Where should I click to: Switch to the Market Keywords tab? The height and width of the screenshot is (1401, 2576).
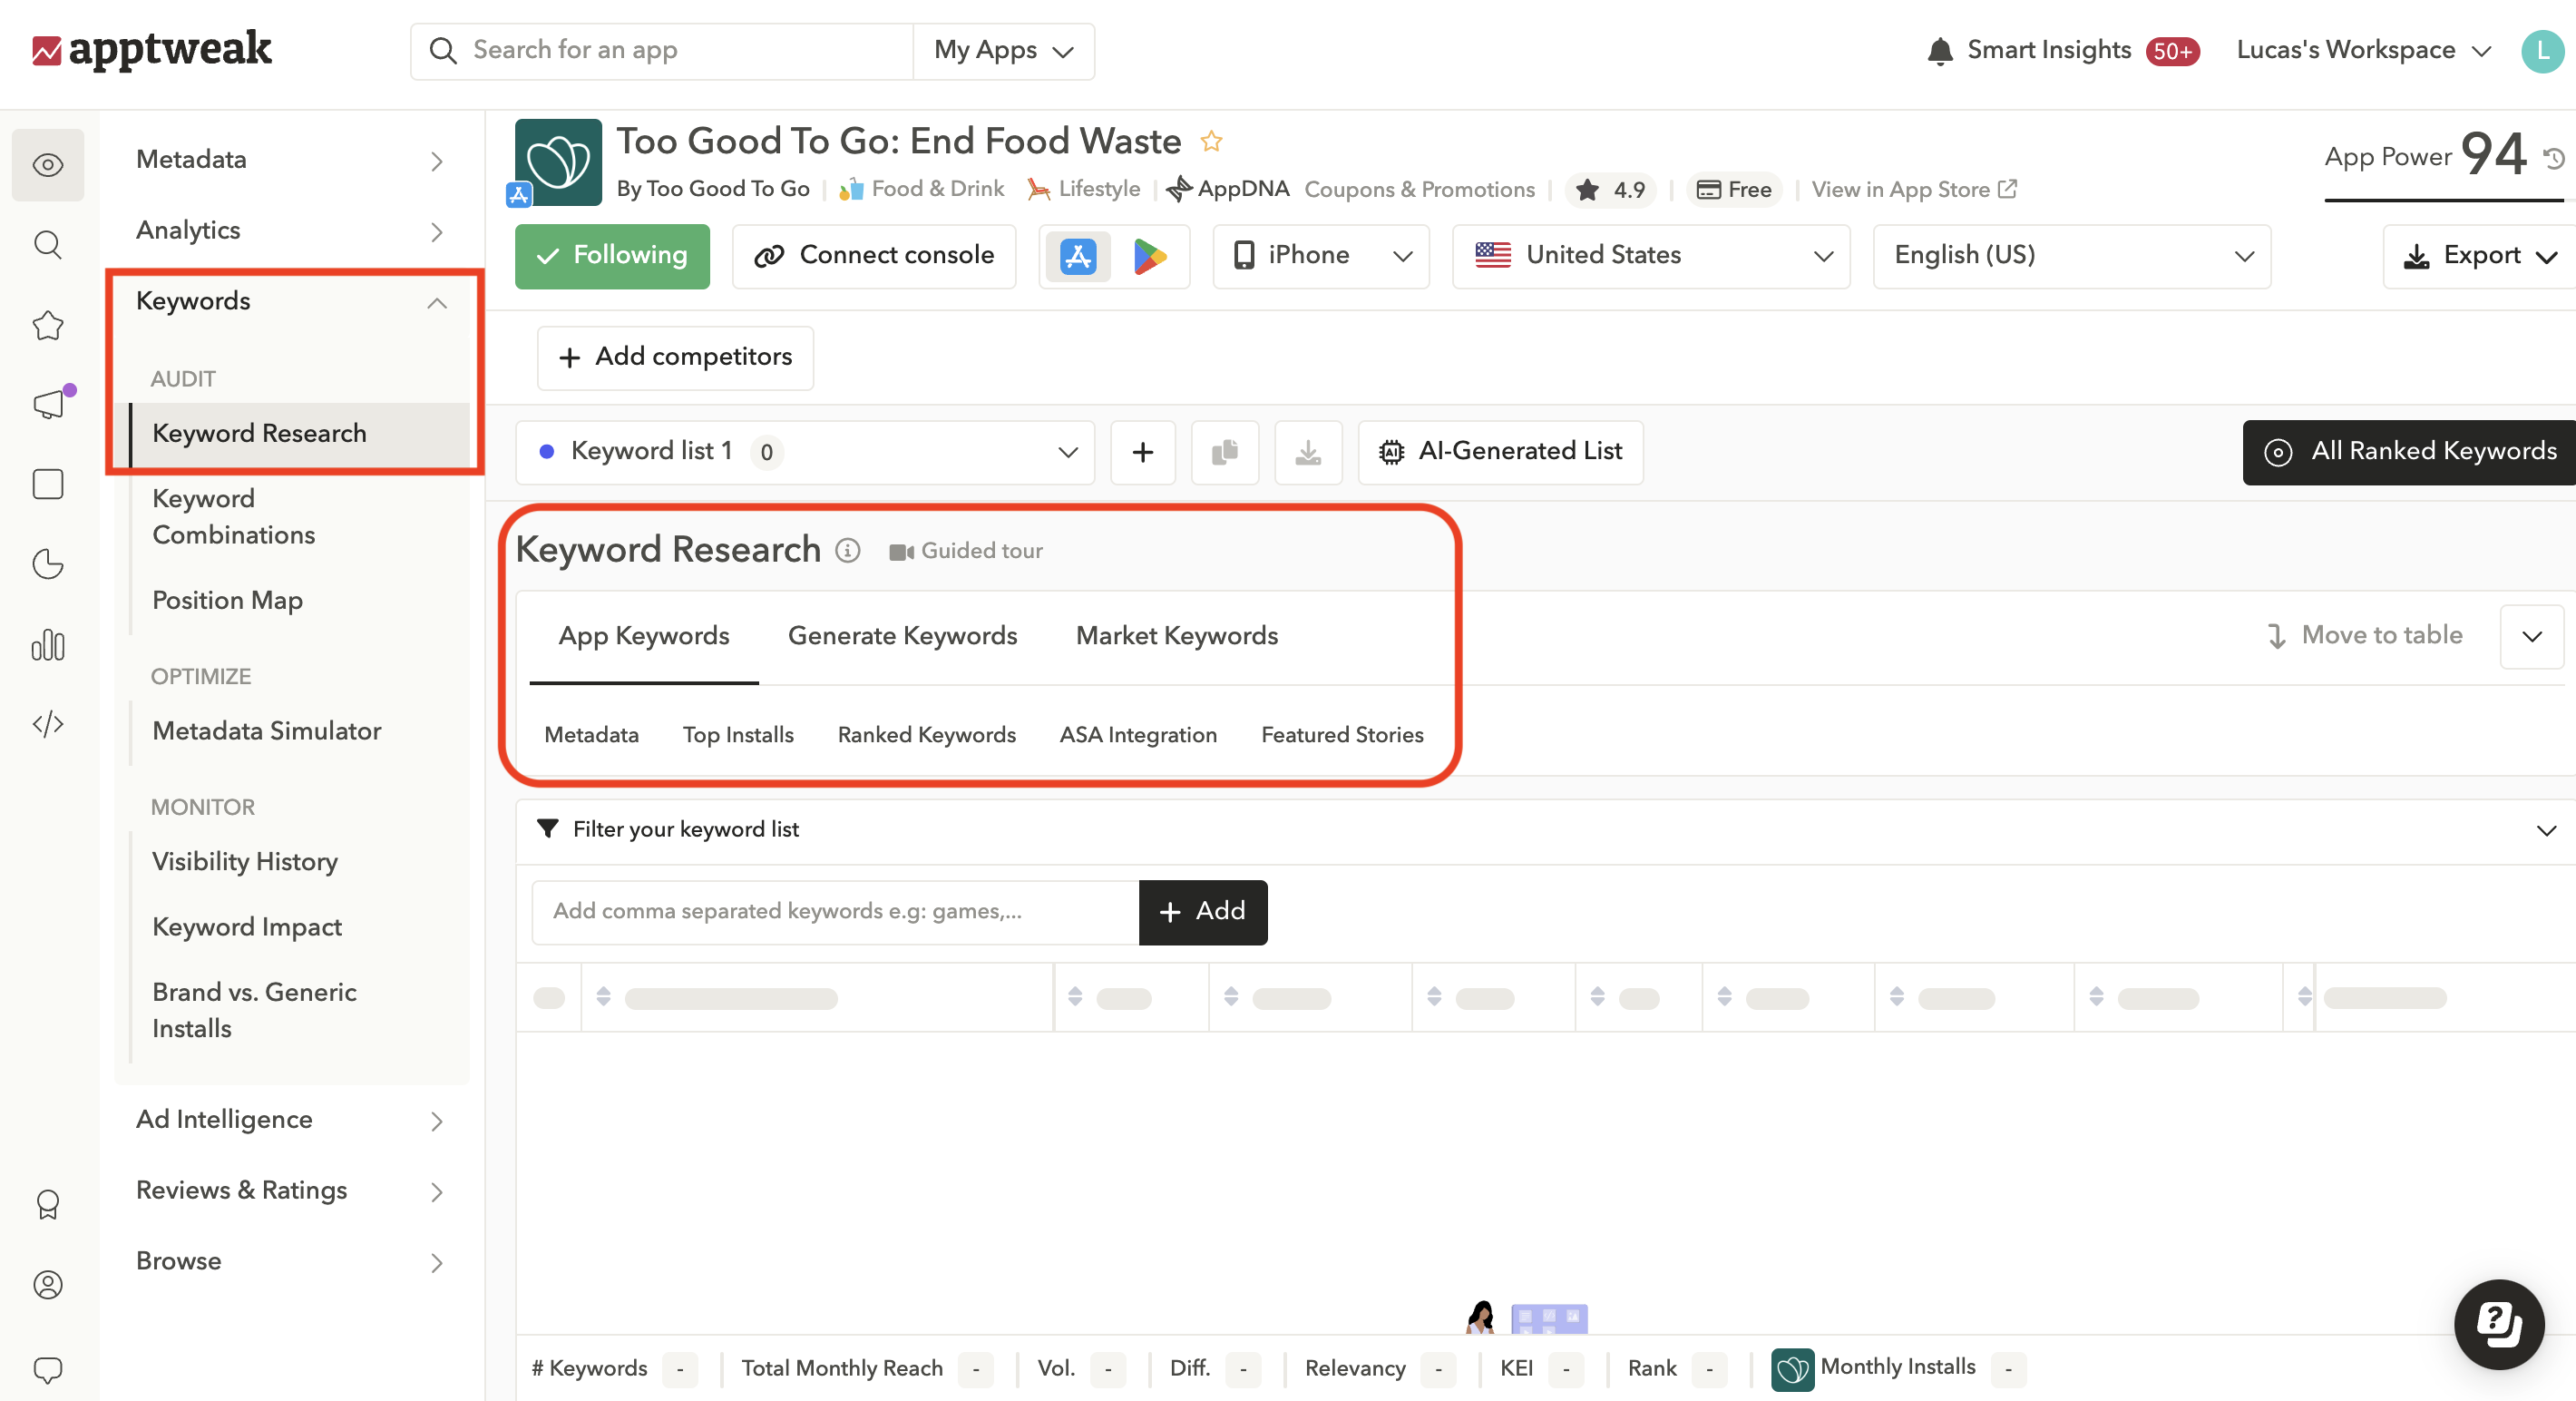tap(1176, 636)
